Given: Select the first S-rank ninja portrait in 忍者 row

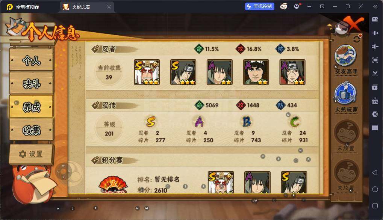Looking at the screenshot, I should 147,72.
